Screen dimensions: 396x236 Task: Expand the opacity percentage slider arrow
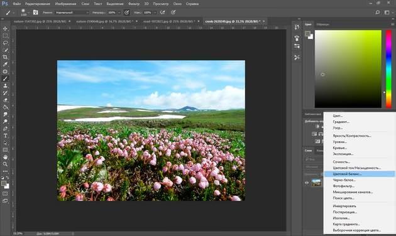tap(119, 13)
